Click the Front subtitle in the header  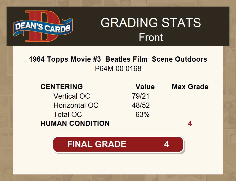coord(151,37)
